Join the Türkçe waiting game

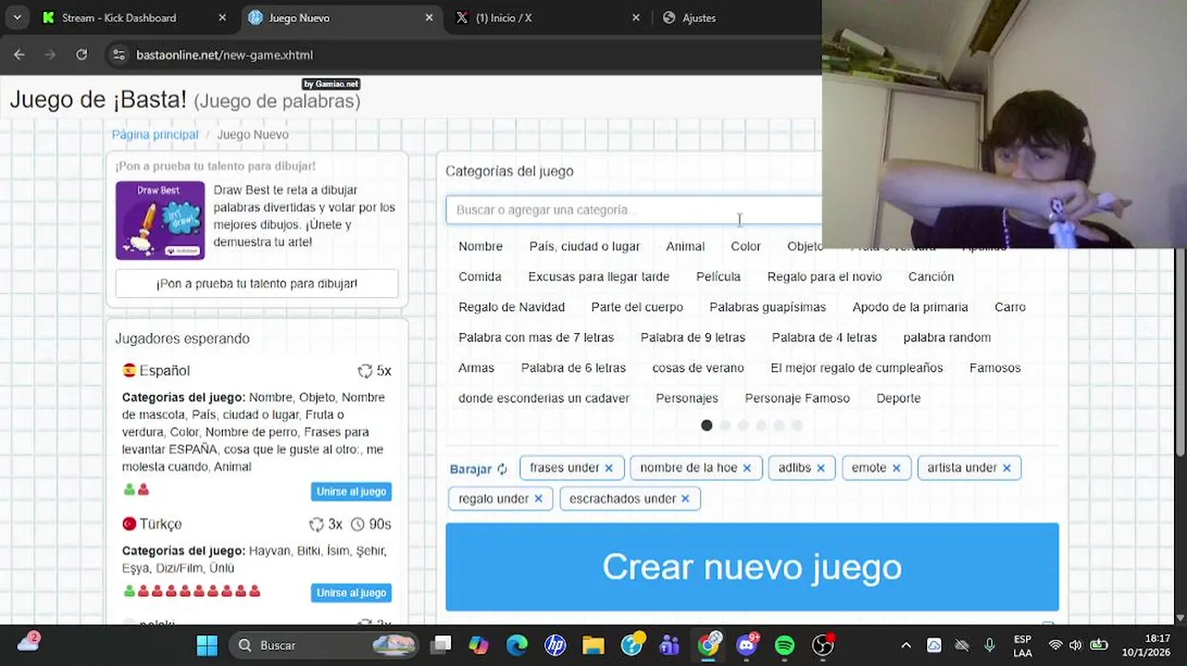click(x=351, y=593)
